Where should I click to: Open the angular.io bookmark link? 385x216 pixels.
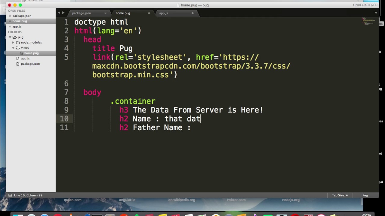[127, 200]
